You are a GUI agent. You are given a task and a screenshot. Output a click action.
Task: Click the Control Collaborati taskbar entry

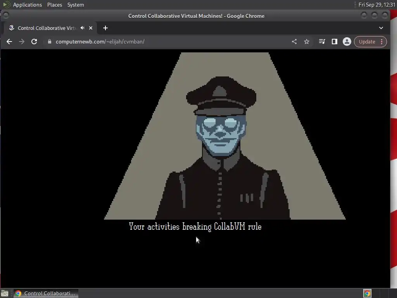click(x=46, y=293)
